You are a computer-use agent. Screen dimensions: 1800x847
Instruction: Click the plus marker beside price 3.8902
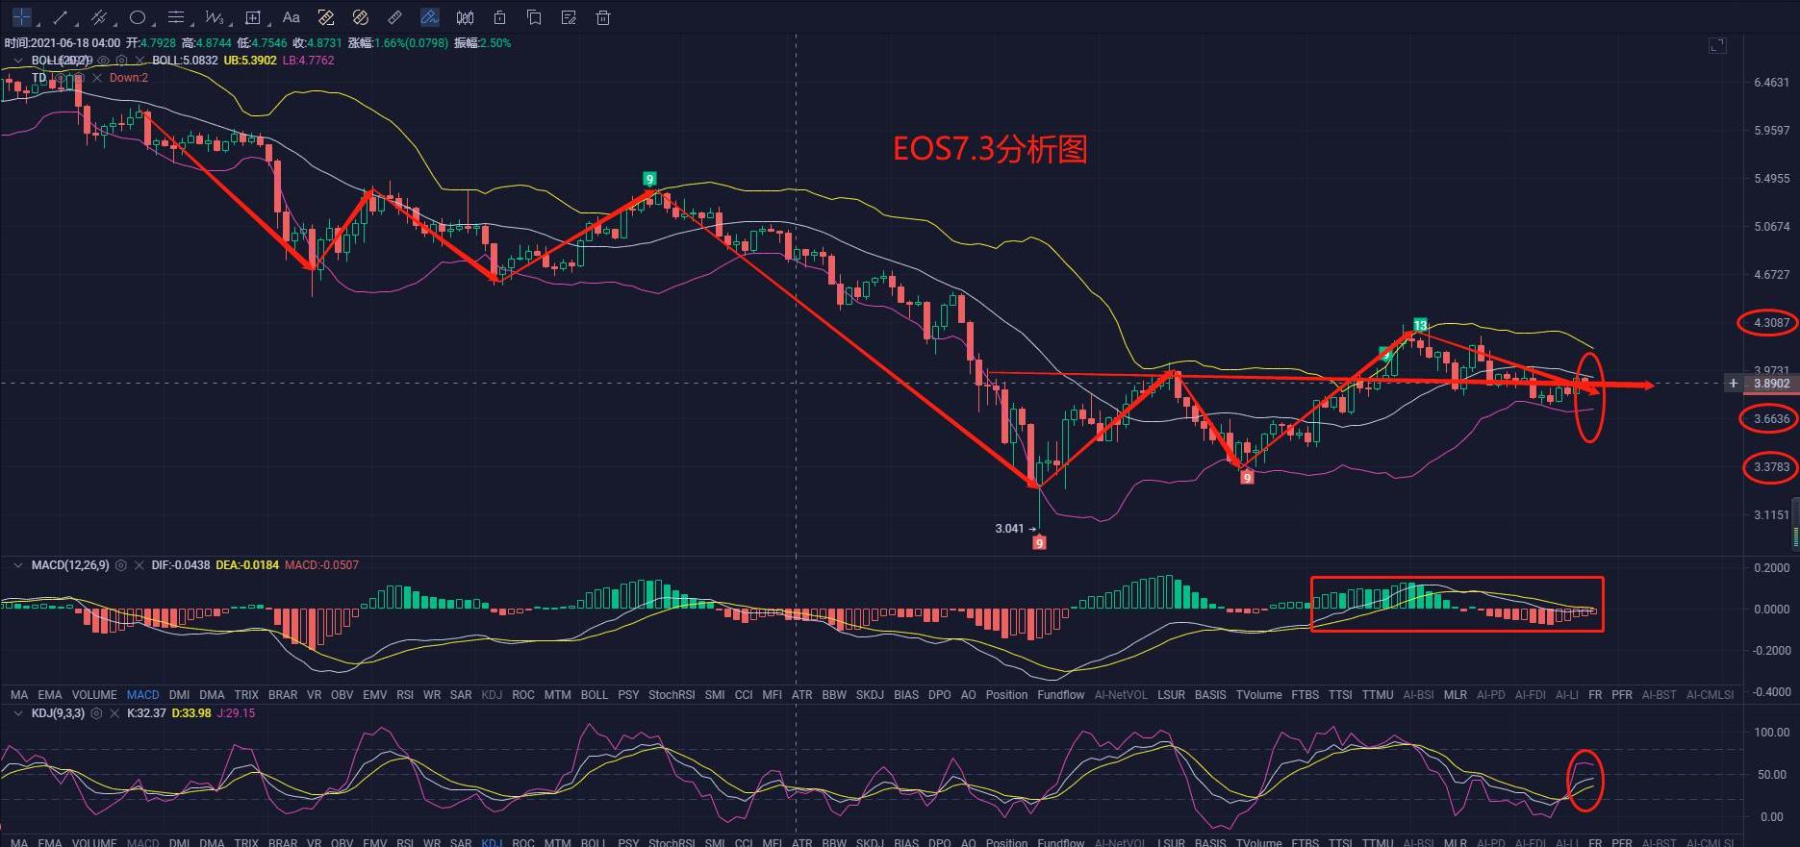pos(1733,384)
